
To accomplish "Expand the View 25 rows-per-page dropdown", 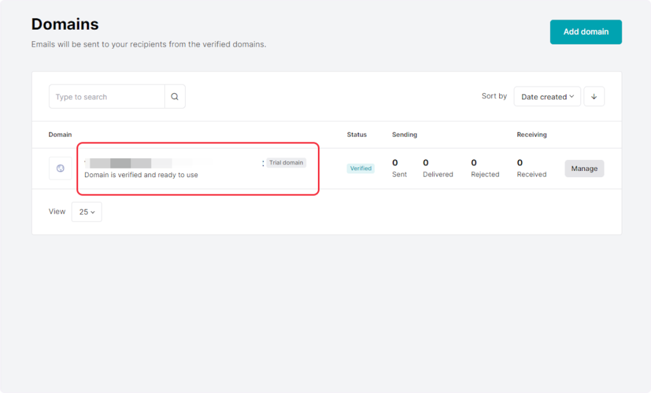I will pyautogui.click(x=86, y=212).
